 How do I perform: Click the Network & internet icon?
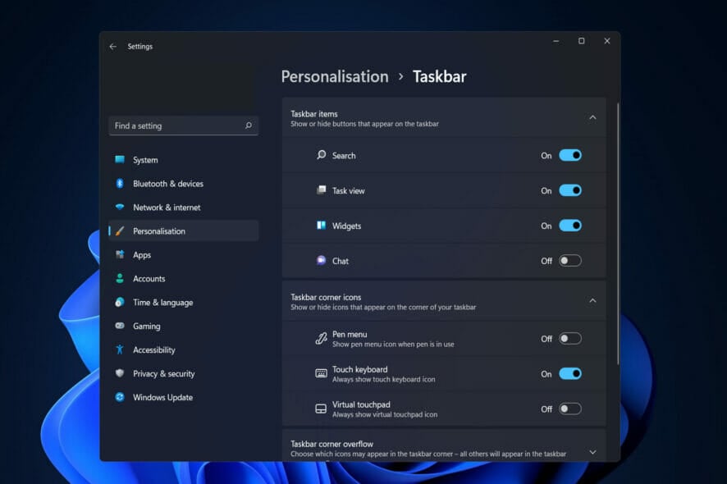point(121,207)
